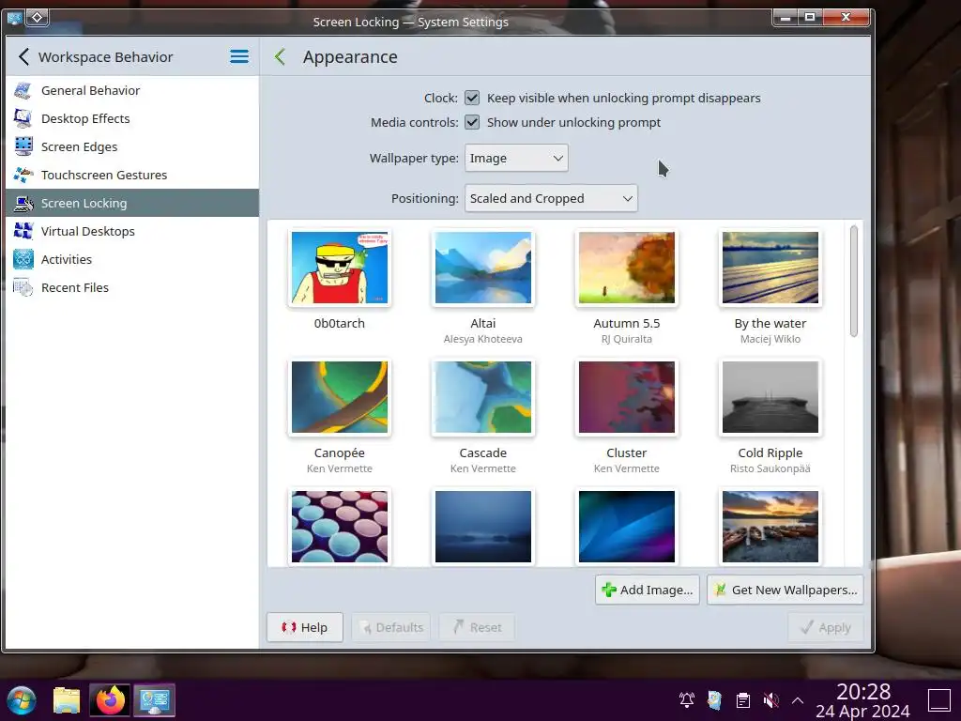The height and width of the screenshot is (721, 961).
Task: Go back from Workspace Behavior
Action: pos(23,57)
